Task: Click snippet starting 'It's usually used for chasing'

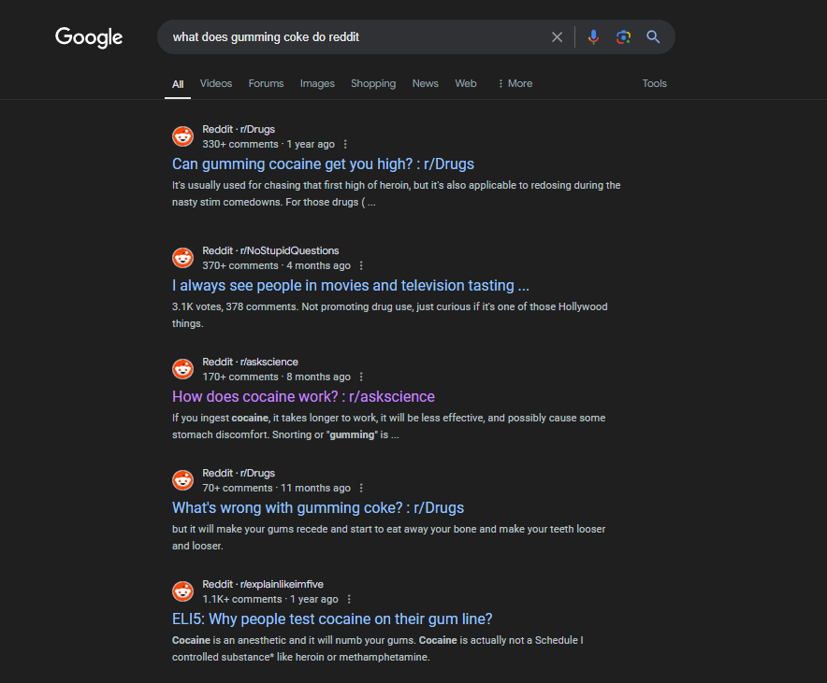Action: pyautogui.click(x=396, y=193)
